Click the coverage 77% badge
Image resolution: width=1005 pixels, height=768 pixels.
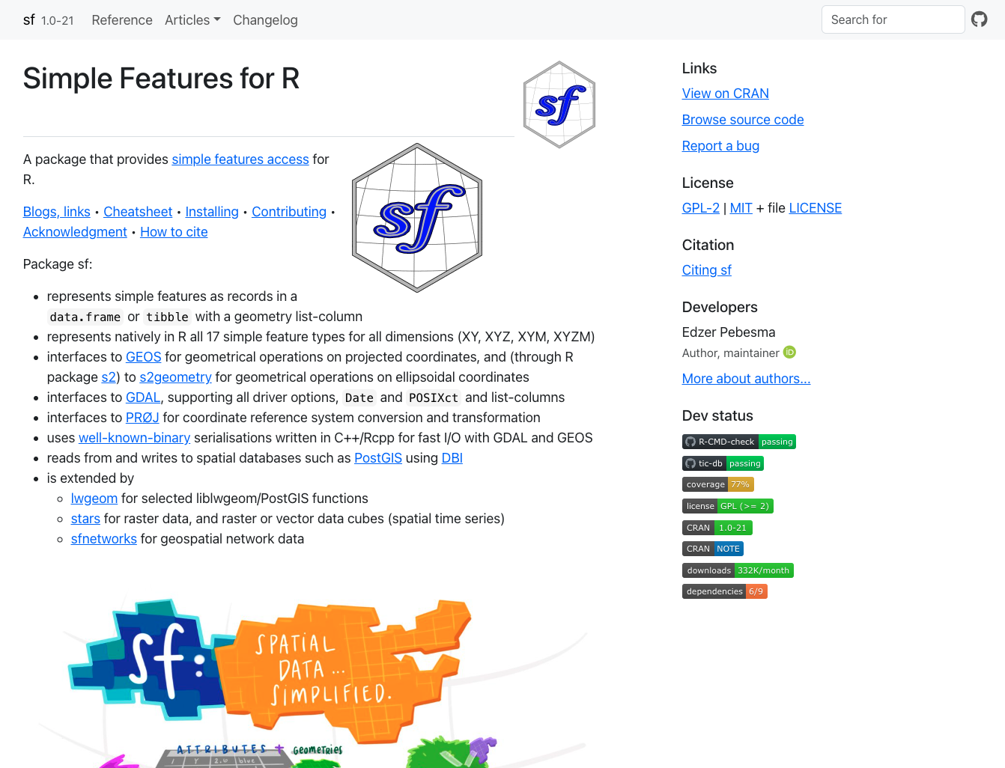[717, 484]
